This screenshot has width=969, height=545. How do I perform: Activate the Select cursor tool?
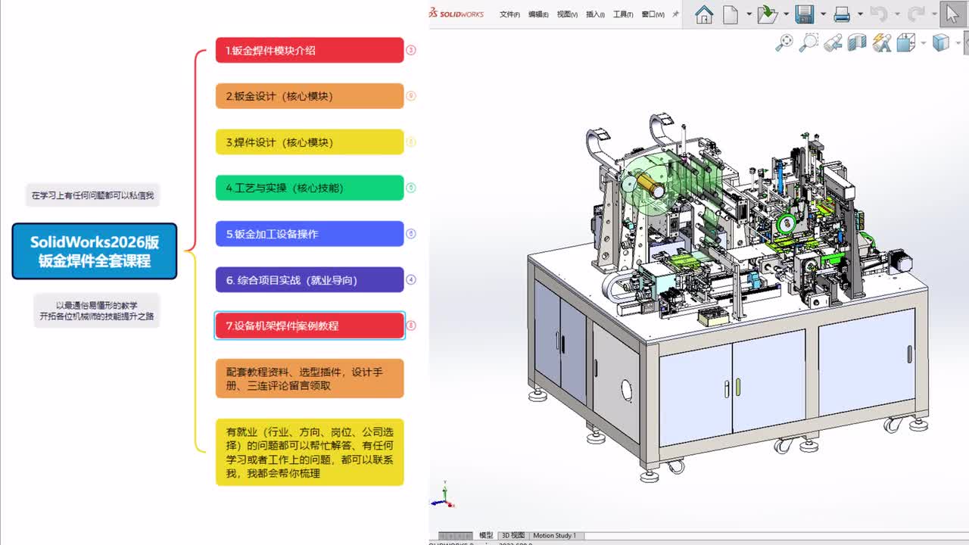point(952,14)
